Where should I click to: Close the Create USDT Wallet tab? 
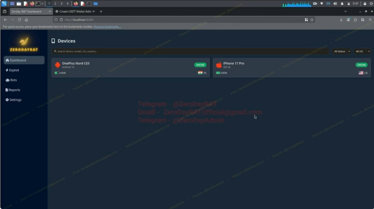93,12
